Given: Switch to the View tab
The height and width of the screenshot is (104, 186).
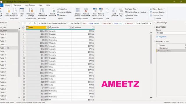Looking at the screenshot, I should point(40,5).
